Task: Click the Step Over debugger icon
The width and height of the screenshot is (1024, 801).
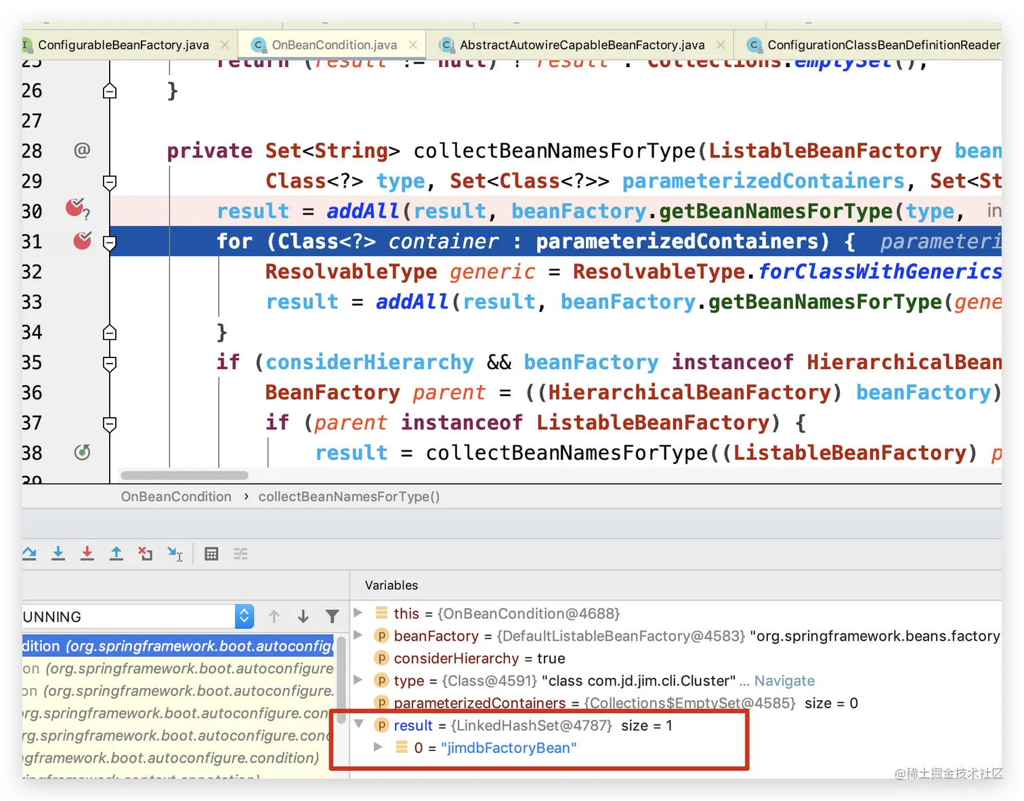Action: click(29, 554)
